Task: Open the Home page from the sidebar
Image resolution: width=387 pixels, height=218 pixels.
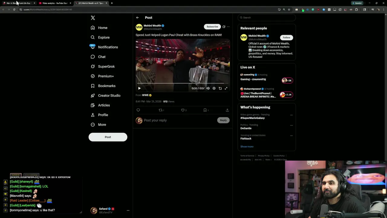Action: (x=99, y=28)
